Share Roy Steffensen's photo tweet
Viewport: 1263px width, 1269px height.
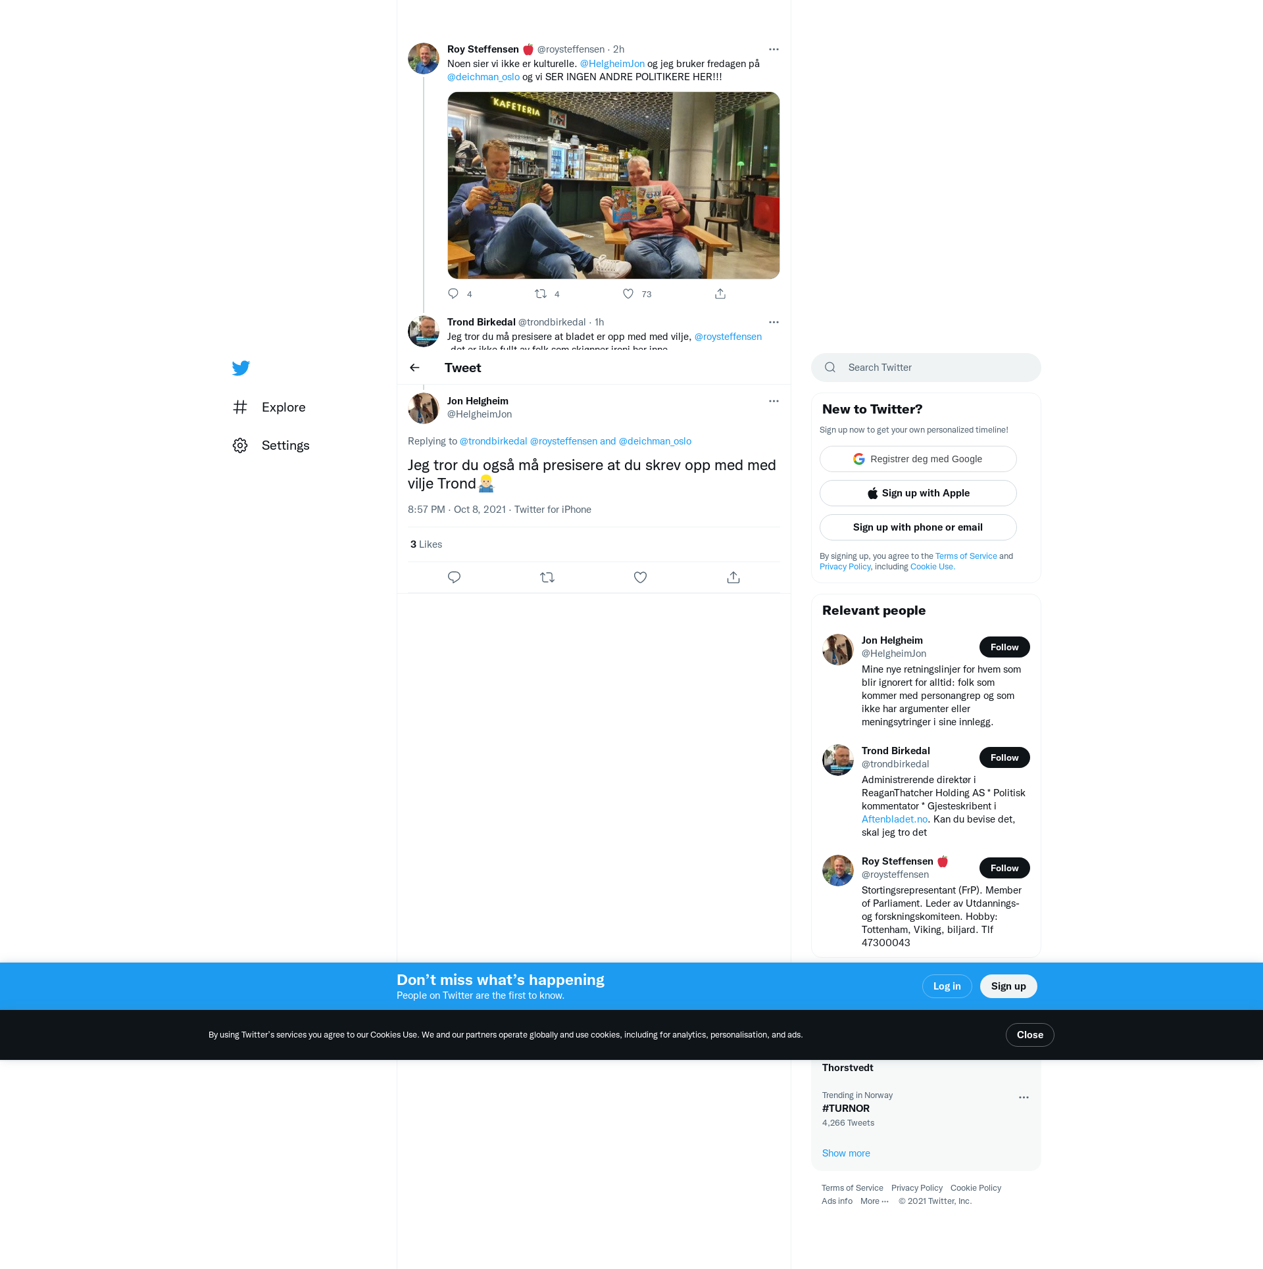(720, 294)
